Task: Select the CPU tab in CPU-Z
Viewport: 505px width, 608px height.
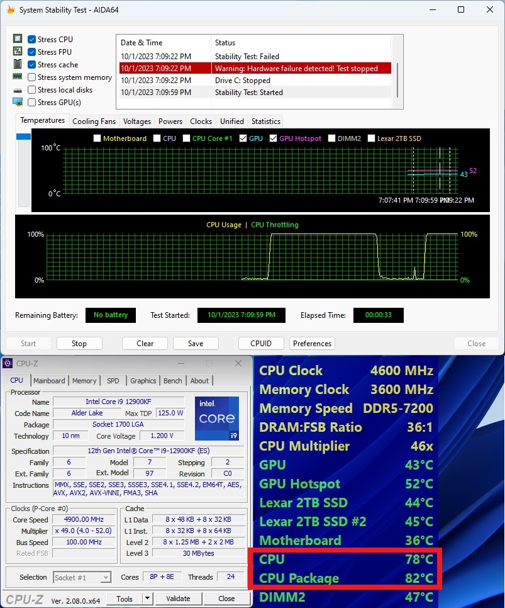Action: (x=16, y=380)
